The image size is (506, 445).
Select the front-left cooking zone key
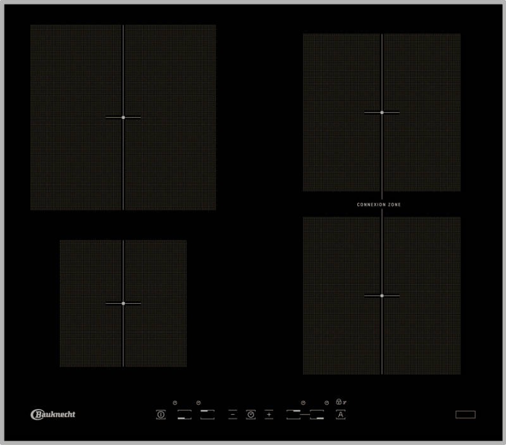184,415
